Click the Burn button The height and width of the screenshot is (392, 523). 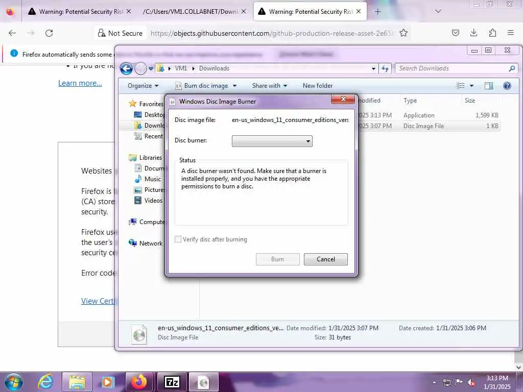click(x=277, y=259)
